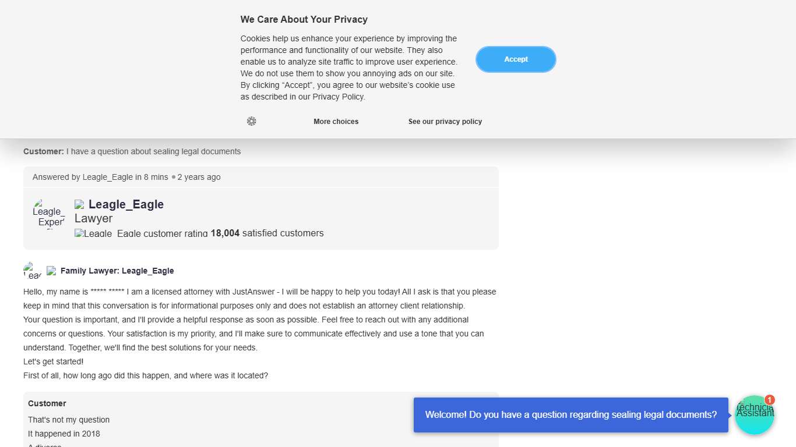Click the Answered by Leagle_Eagle in 8 mins line
Screen dimensions: 796x447
(126, 177)
